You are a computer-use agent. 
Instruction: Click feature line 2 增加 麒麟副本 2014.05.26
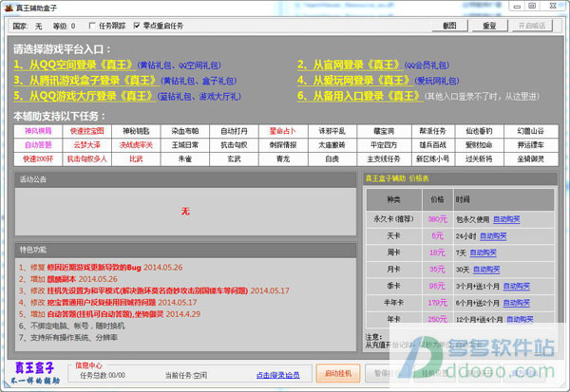pos(68,279)
